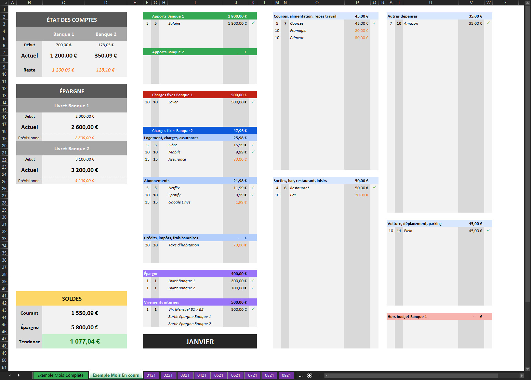
Task: Open the 0621 sheet tab
Action: [x=236, y=375]
